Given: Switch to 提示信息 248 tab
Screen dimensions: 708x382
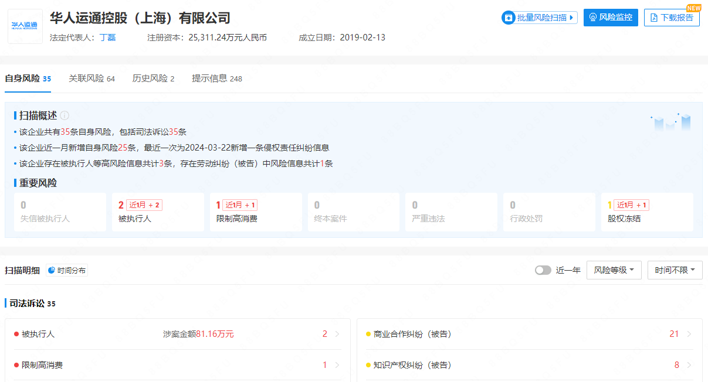Looking at the screenshot, I should [x=217, y=79].
